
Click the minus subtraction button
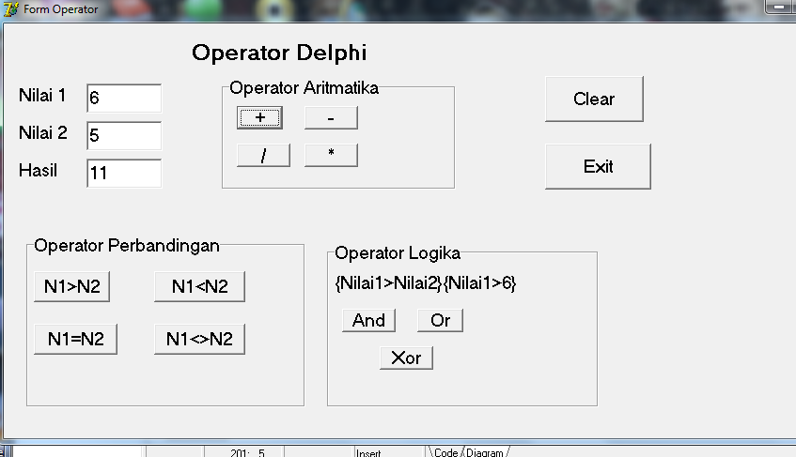(331, 117)
